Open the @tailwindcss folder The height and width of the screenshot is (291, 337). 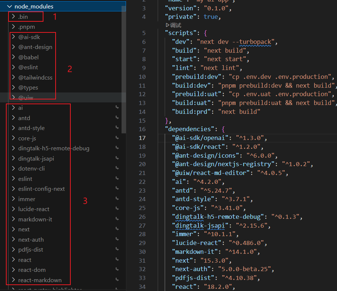[x=35, y=77]
